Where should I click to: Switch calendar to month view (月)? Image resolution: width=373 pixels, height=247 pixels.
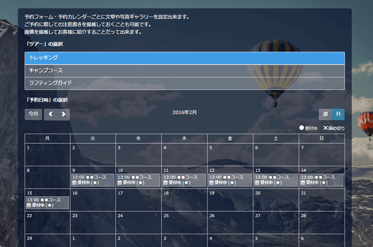[338, 114]
